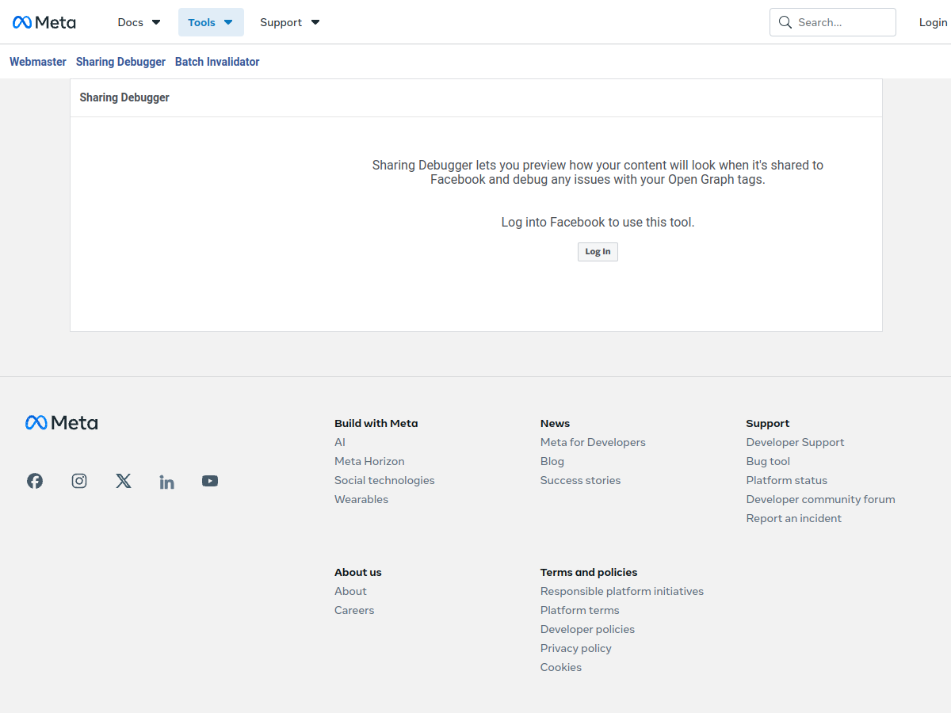
Task: Click the Log In button
Action: [598, 252]
